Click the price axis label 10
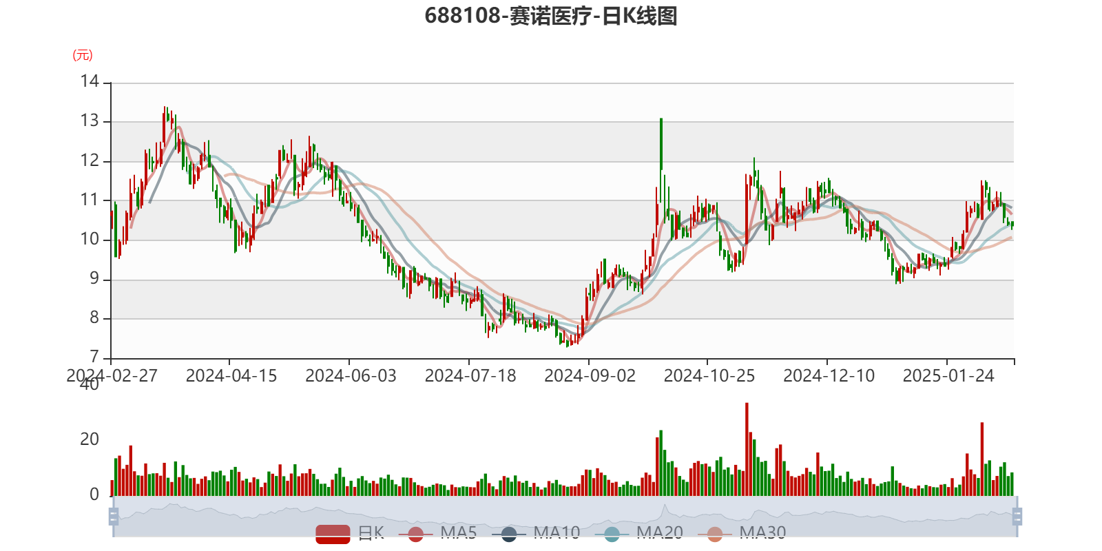Screen dimensions: 1102x551 (90, 240)
